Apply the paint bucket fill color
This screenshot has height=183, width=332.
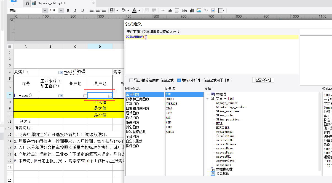[124, 10]
